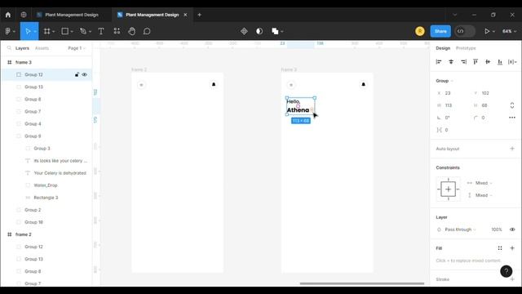Close the active Plant Management Design tab
Image resolution: width=522 pixels, height=294 pixels.
[x=185, y=15]
